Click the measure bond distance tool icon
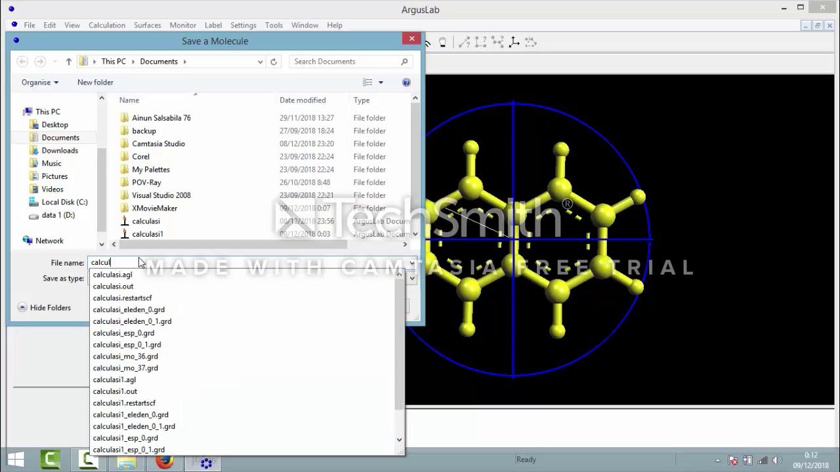 pos(465,43)
